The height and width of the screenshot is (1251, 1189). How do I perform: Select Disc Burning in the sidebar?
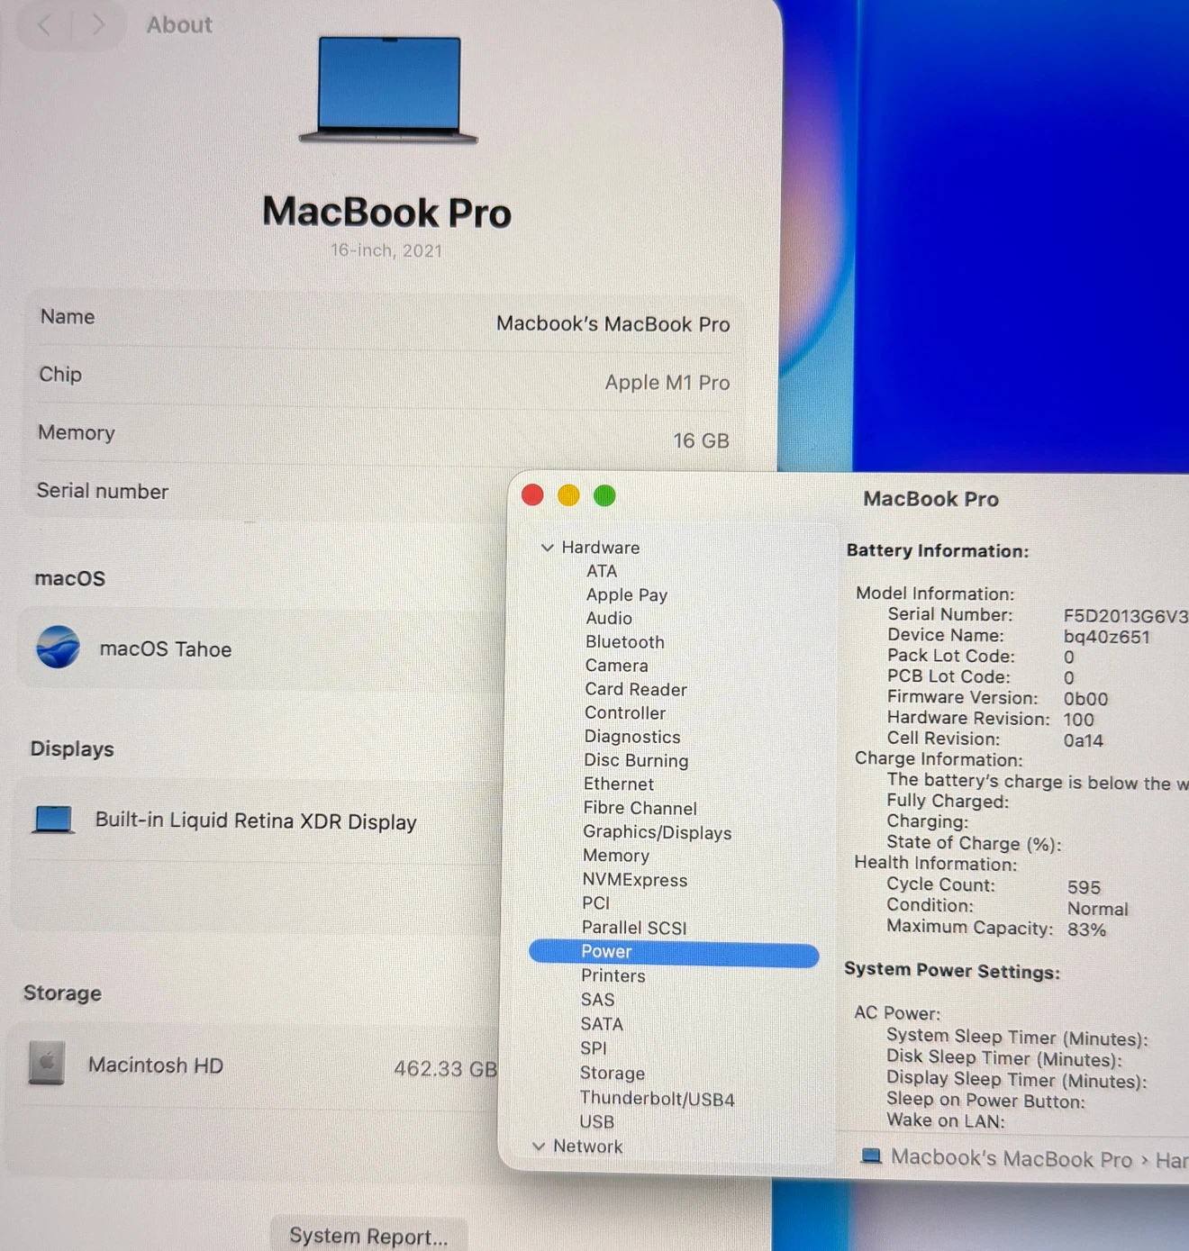(x=636, y=760)
